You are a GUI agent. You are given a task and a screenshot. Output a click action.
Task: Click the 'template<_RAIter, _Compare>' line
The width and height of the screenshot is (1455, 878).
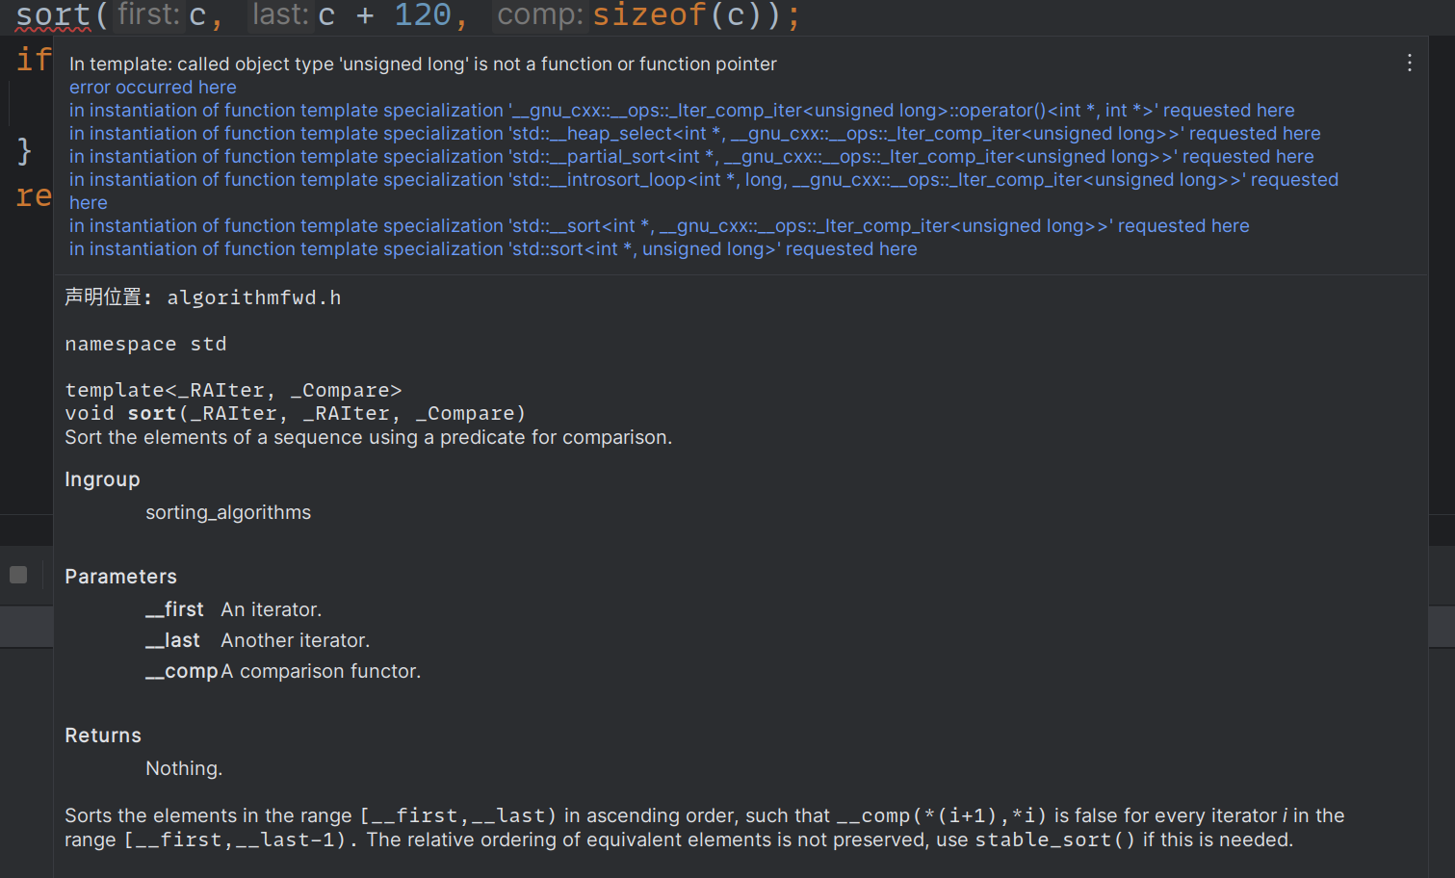point(233,390)
